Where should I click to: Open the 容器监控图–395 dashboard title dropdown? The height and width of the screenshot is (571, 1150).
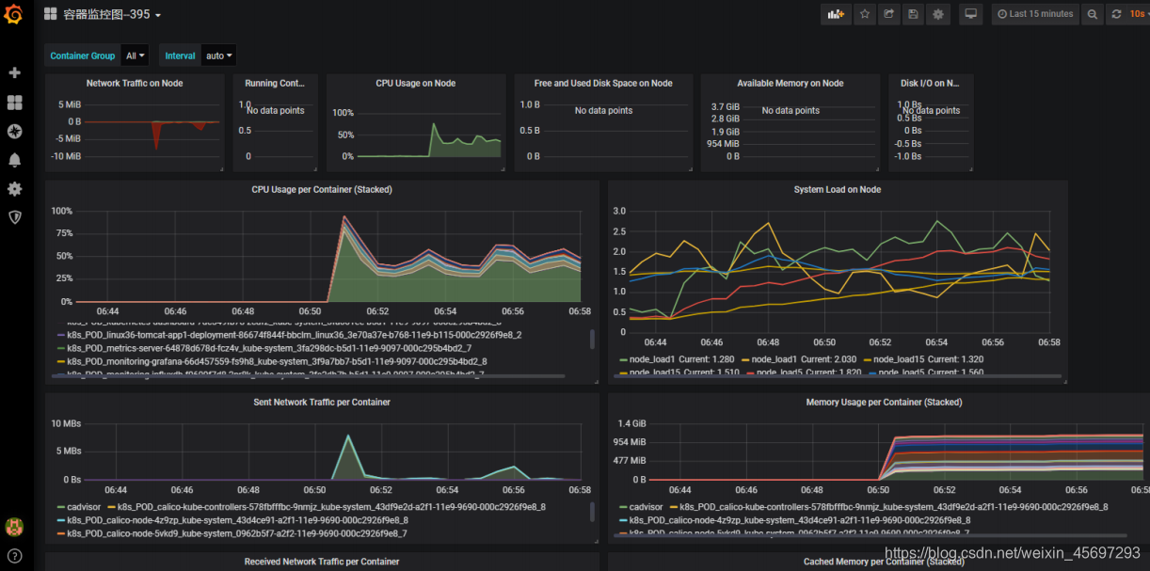[x=112, y=14]
